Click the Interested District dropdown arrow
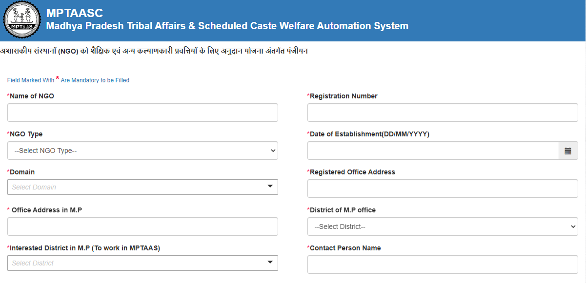The width and height of the screenshot is (586, 283). [270, 263]
